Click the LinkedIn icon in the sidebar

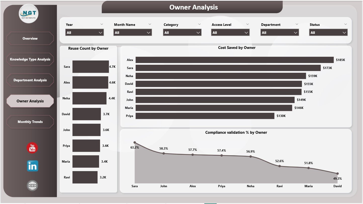click(32, 166)
